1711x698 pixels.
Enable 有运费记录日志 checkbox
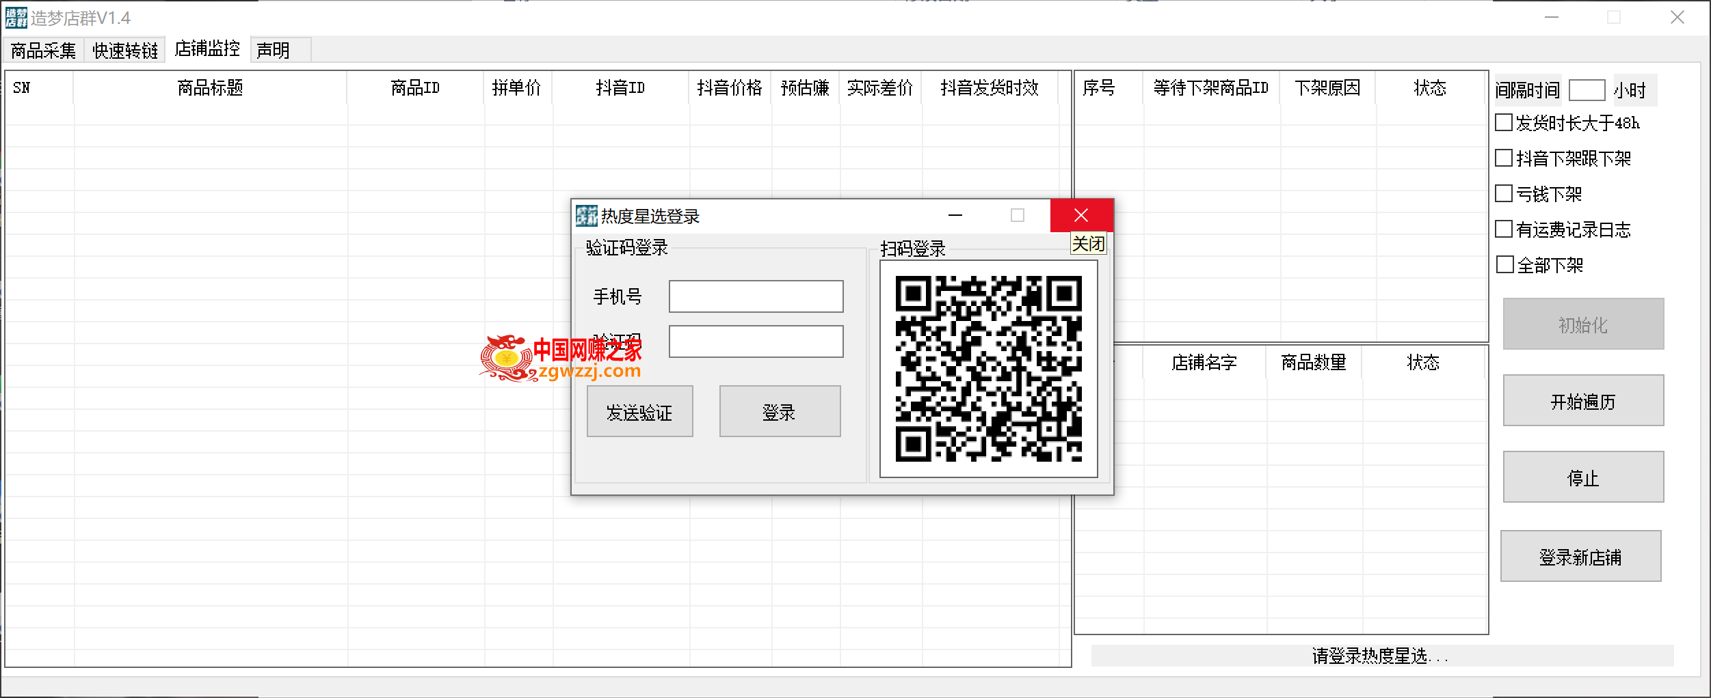click(1504, 229)
